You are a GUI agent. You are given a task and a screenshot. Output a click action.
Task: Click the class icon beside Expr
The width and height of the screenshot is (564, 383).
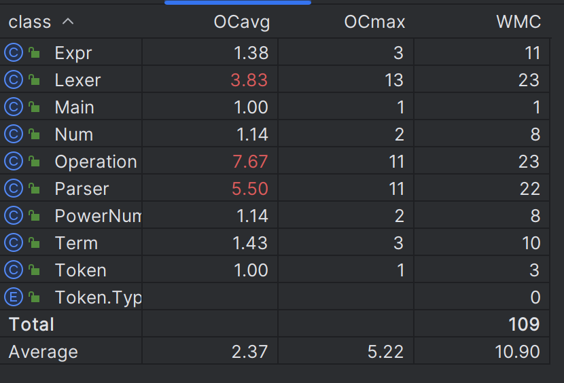(14, 52)
